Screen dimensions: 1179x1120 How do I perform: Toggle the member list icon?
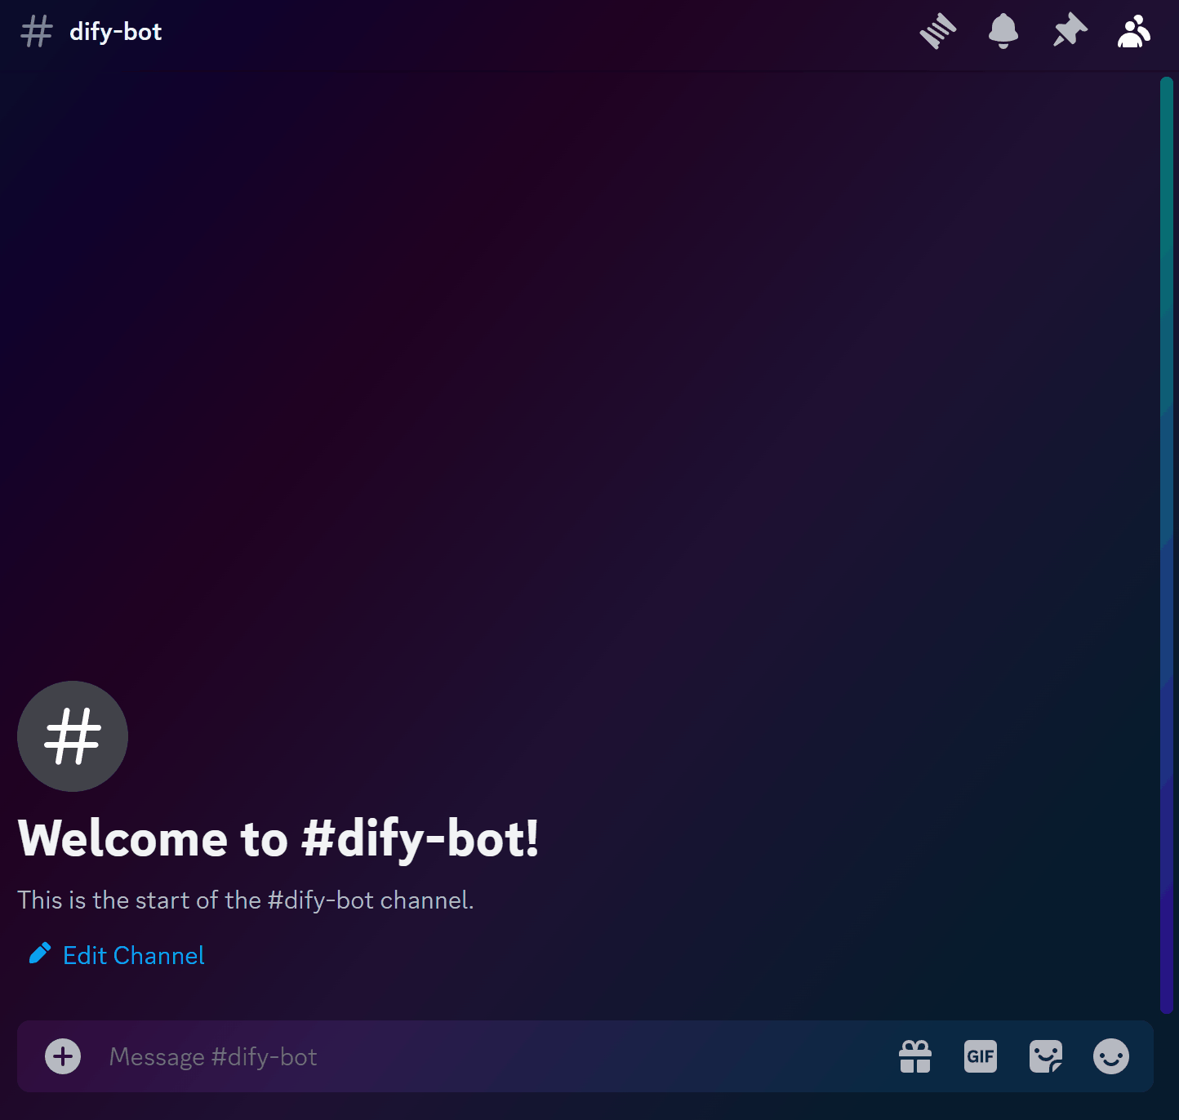pyautogui.click(x=1134, y=32)
